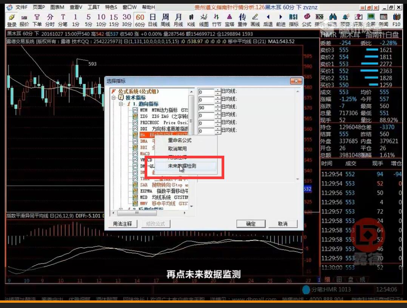Click the 线图 line chart icon
The width and height of the screenshot is (407, 308).
coord(204,20)
